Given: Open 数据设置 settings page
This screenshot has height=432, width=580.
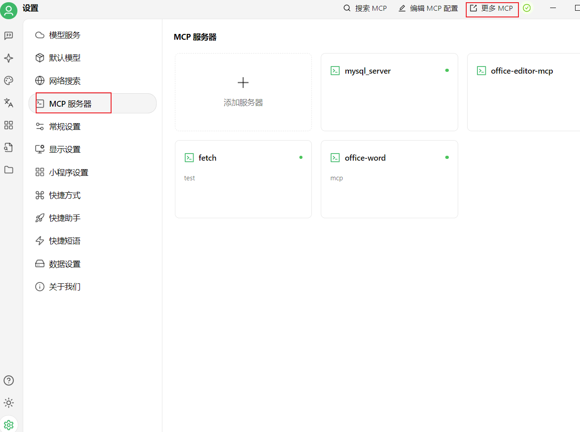Looking at the screenshot, I should click(64, 264).
